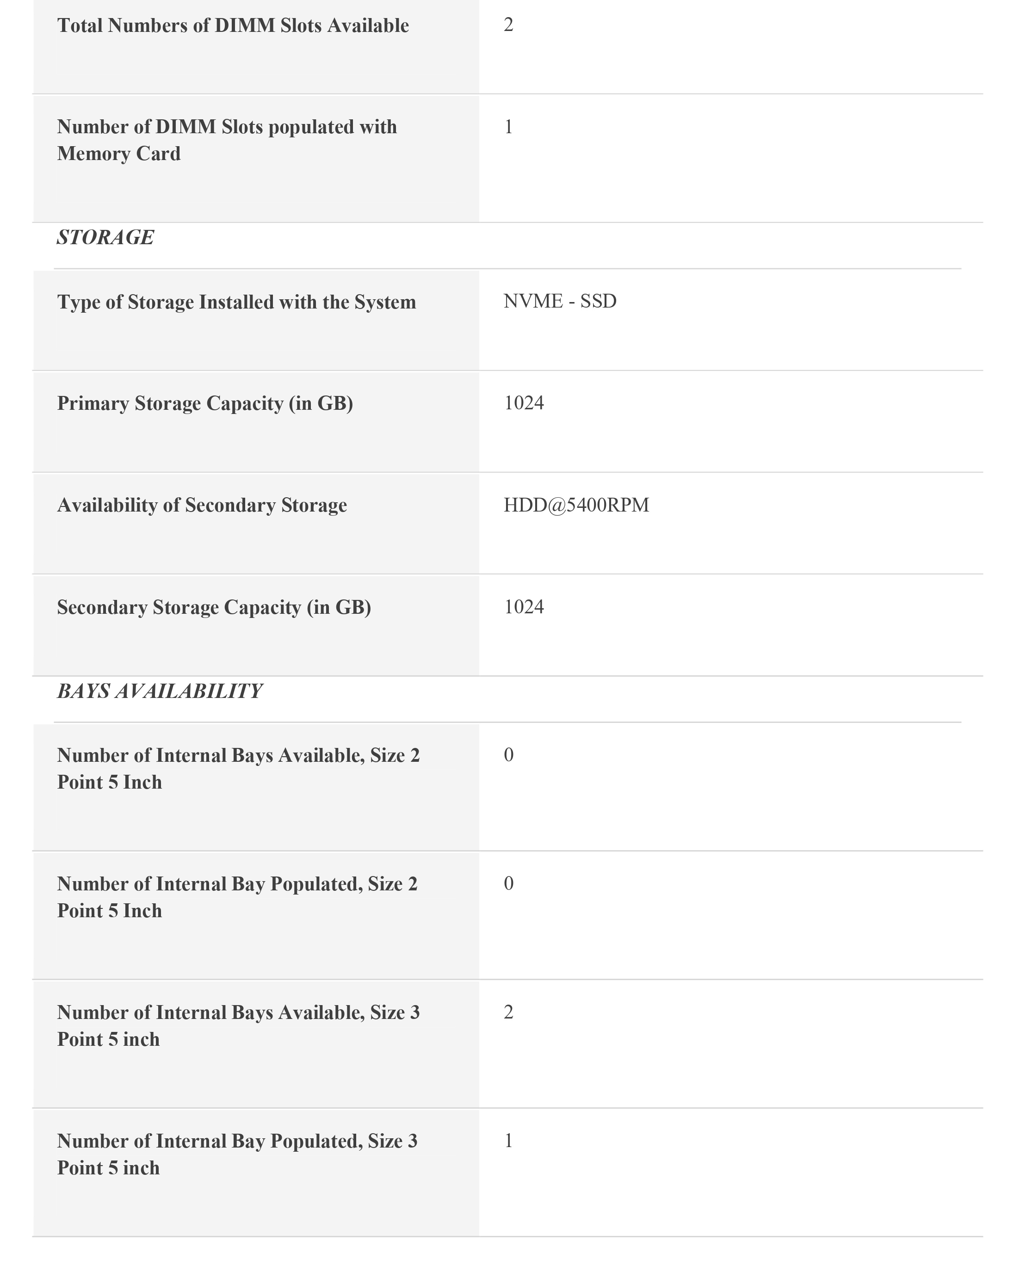The width and height of the screenshot is (1020, 1284).
Task: Click the Primary Storage Capacity (in GB) label
Action: coord(205,403)
